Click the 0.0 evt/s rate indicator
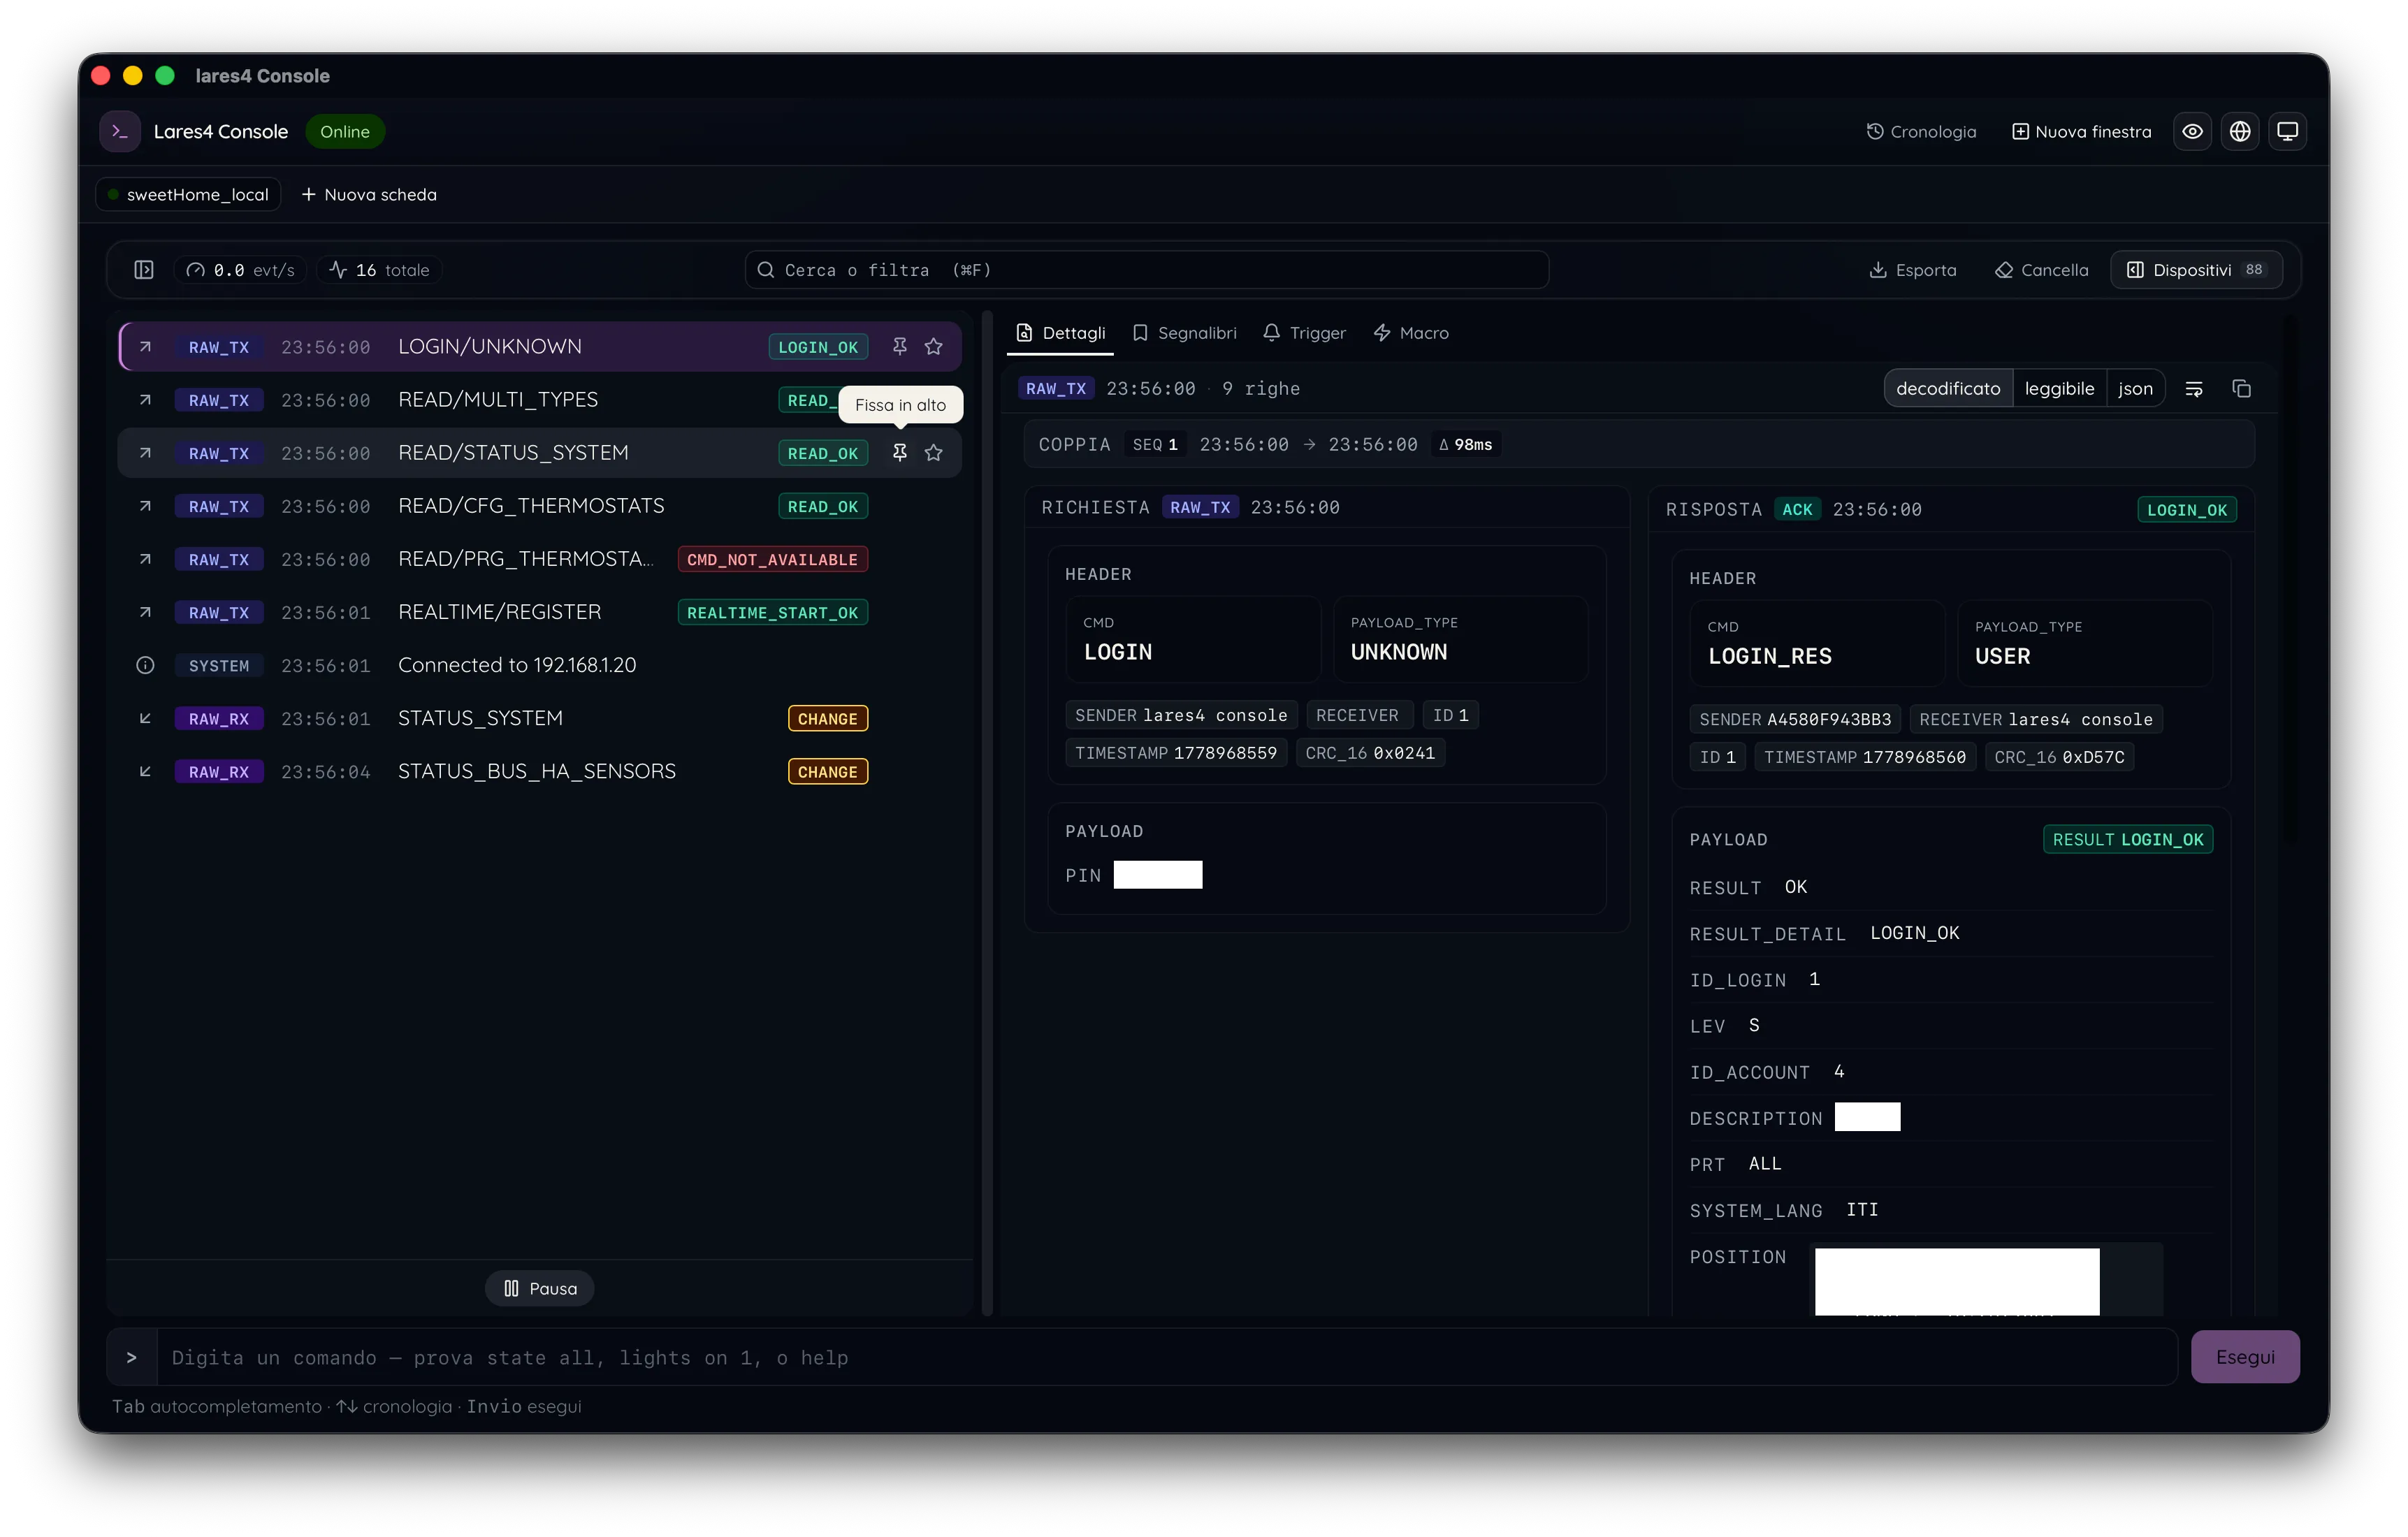 (240, 270)
